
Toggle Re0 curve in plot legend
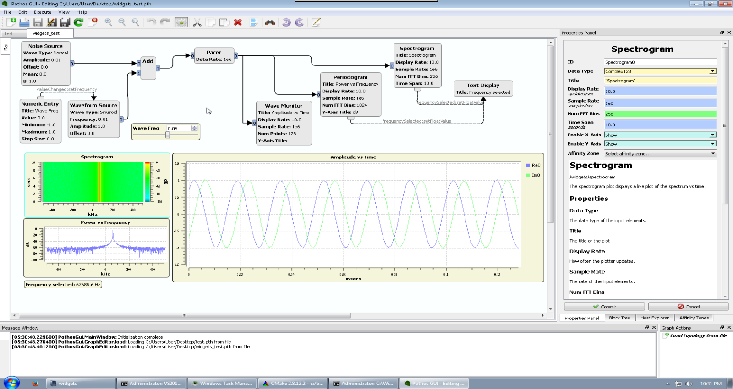click(x=533, y=165)
